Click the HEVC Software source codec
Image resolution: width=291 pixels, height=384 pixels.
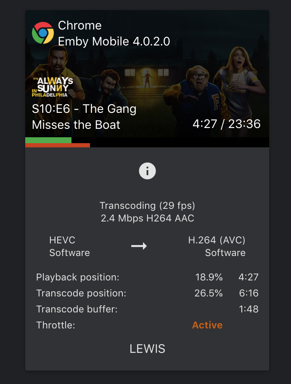[x=69, y=246]
